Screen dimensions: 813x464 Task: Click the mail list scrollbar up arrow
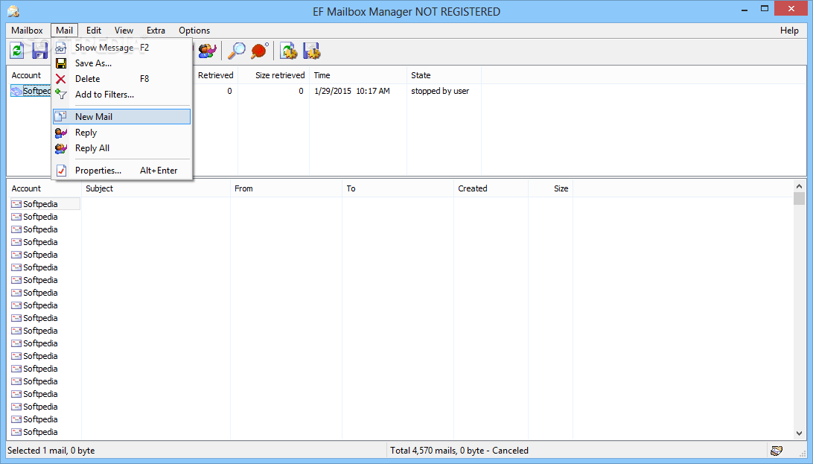[x=799, y=186]
